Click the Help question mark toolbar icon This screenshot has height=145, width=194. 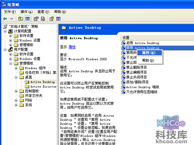tap(52, 19)
